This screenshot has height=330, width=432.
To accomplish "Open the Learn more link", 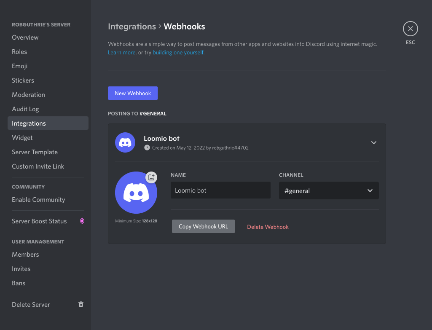I will 121,52.
